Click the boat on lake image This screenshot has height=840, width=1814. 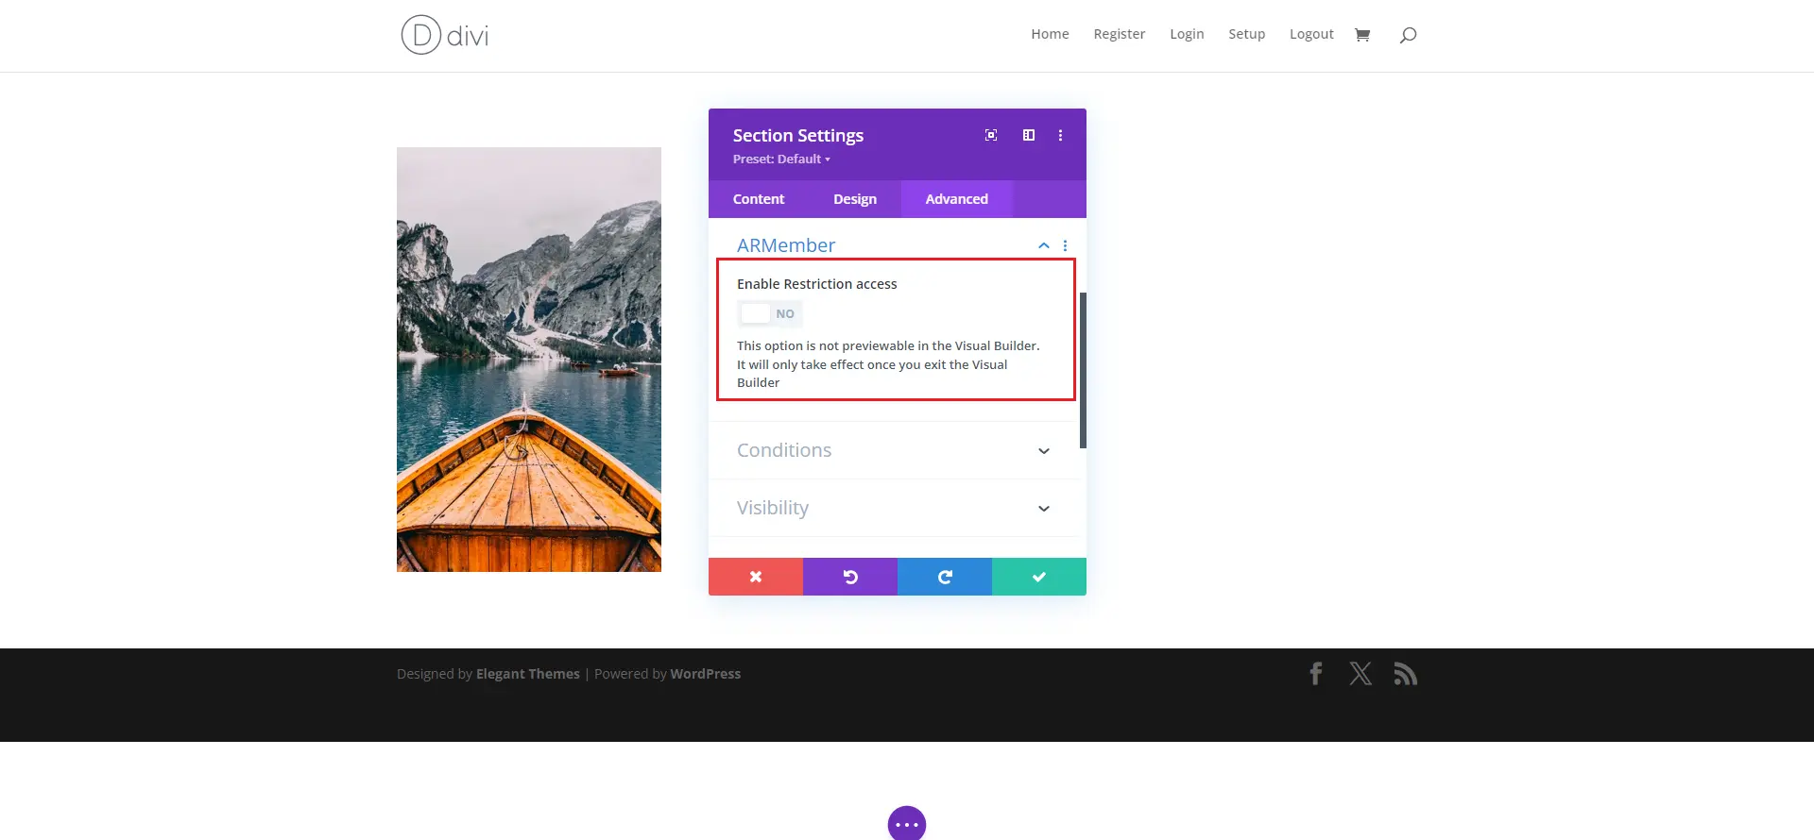(529, 360)
